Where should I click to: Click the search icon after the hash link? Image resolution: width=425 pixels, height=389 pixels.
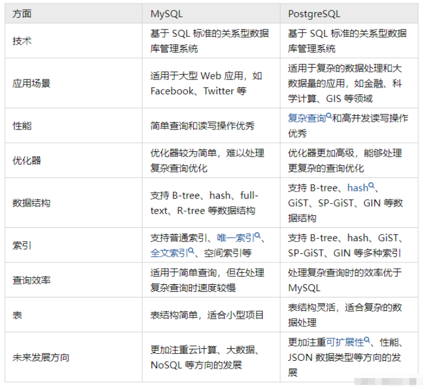[x=372, y=185]
